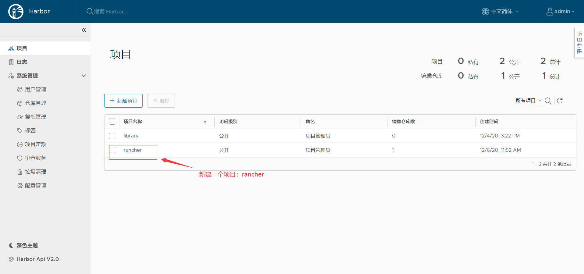Click the search magnifier icon in header
Image resolution: width=584 pixels, height=274 pixels.
[90, 12]
